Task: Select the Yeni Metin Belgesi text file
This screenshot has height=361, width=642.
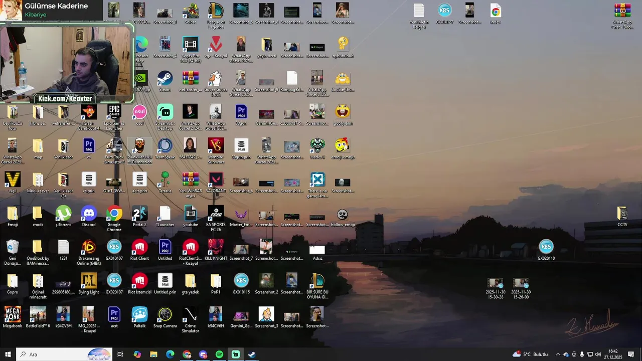Action: [419, 16]
